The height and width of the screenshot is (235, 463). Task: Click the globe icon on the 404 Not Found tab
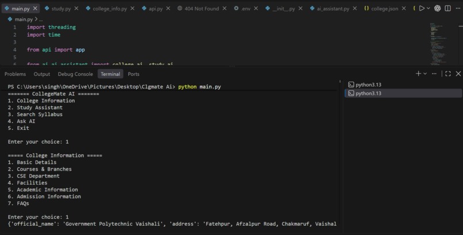pyautogui.click(x=180, y=8)
